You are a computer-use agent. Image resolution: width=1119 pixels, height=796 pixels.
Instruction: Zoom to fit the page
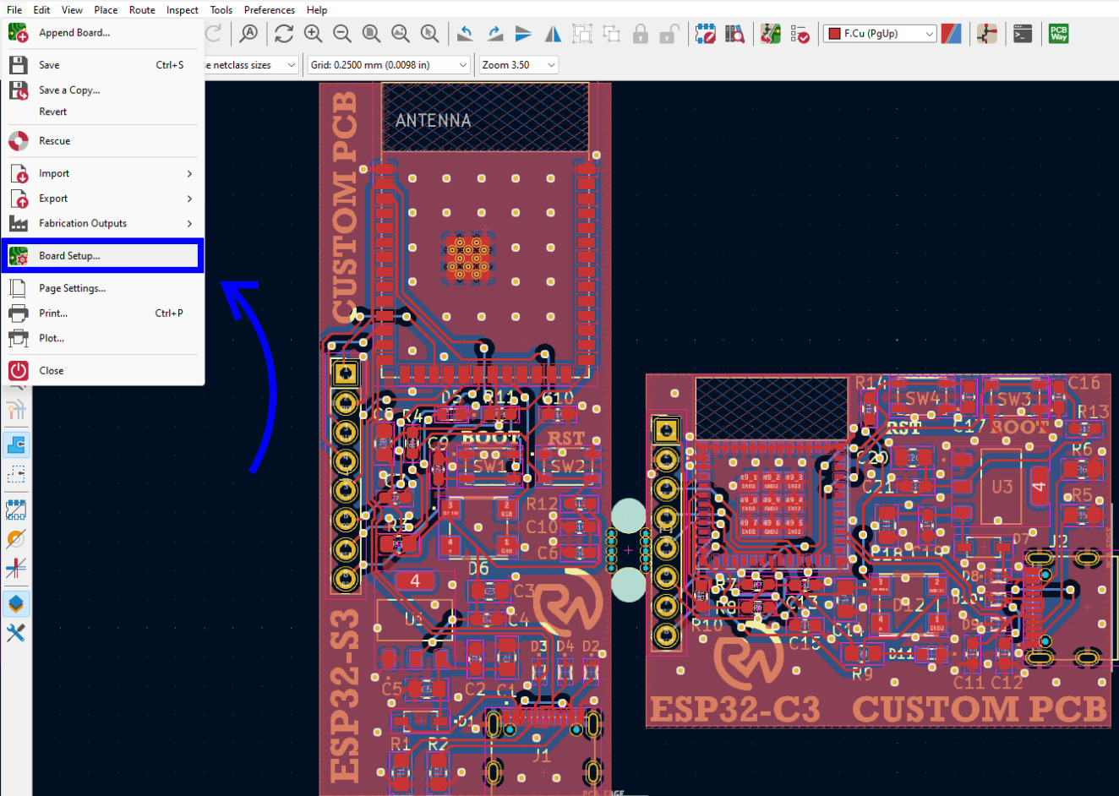pyautogui.click(x=372, y=34)
